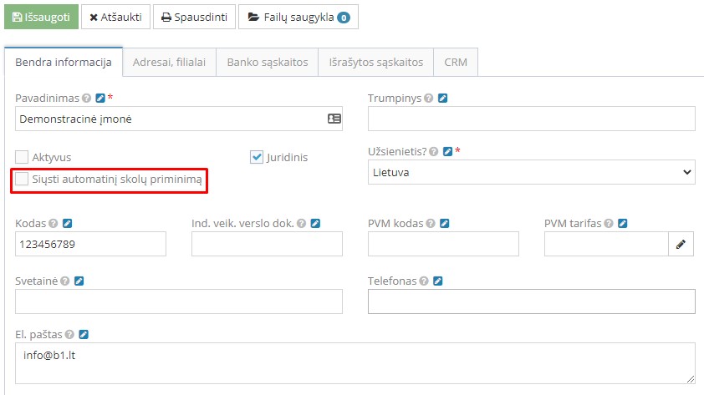Click help icon next to Pavadinimas
704x395 pixels.
pyautogui.click(x=87, y=98)
